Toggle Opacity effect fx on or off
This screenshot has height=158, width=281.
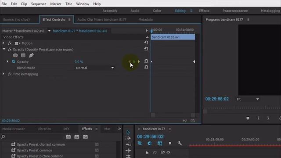10,50
